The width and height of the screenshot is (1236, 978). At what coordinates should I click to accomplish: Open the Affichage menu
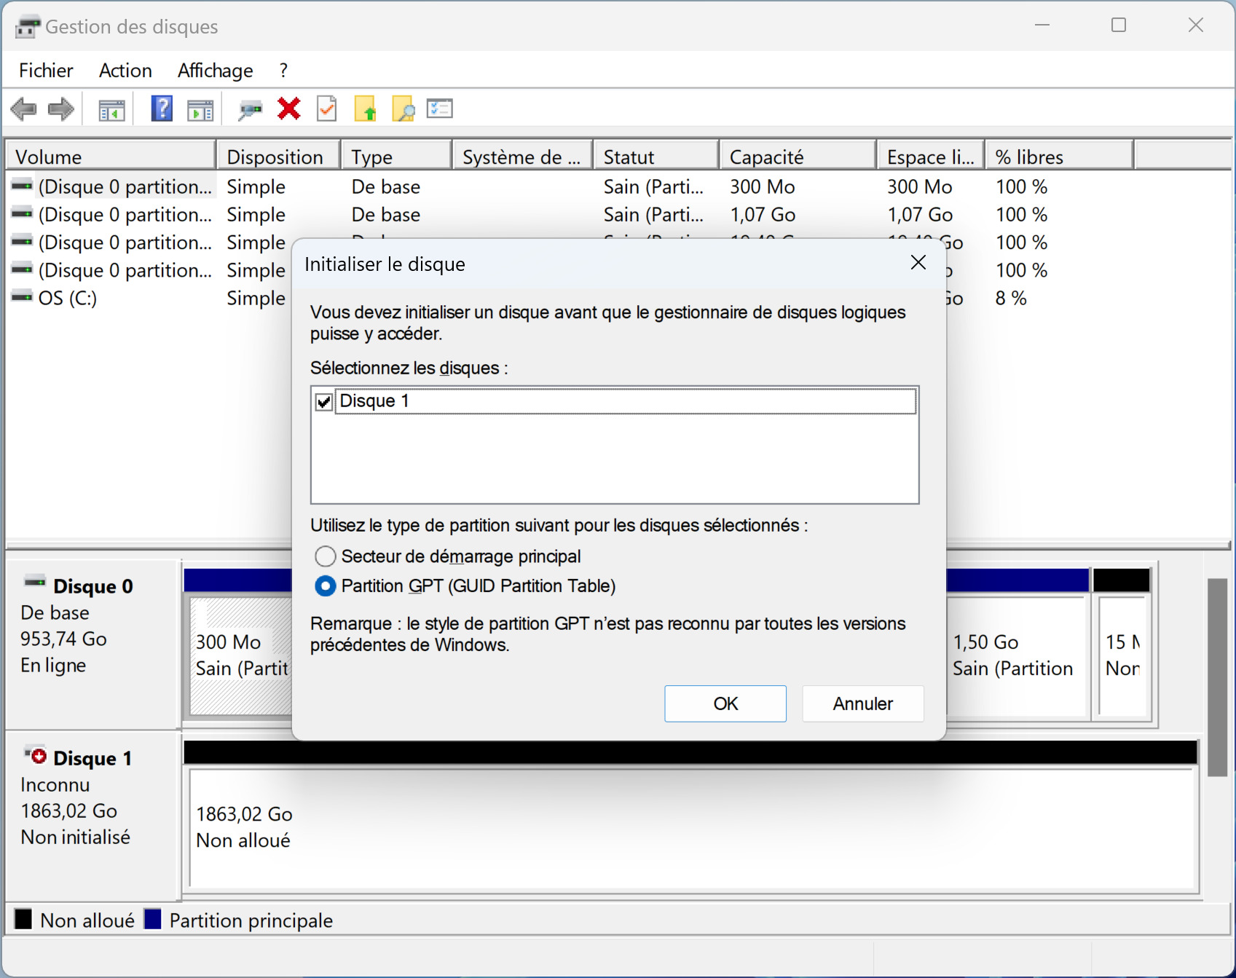tap(216, 71)
